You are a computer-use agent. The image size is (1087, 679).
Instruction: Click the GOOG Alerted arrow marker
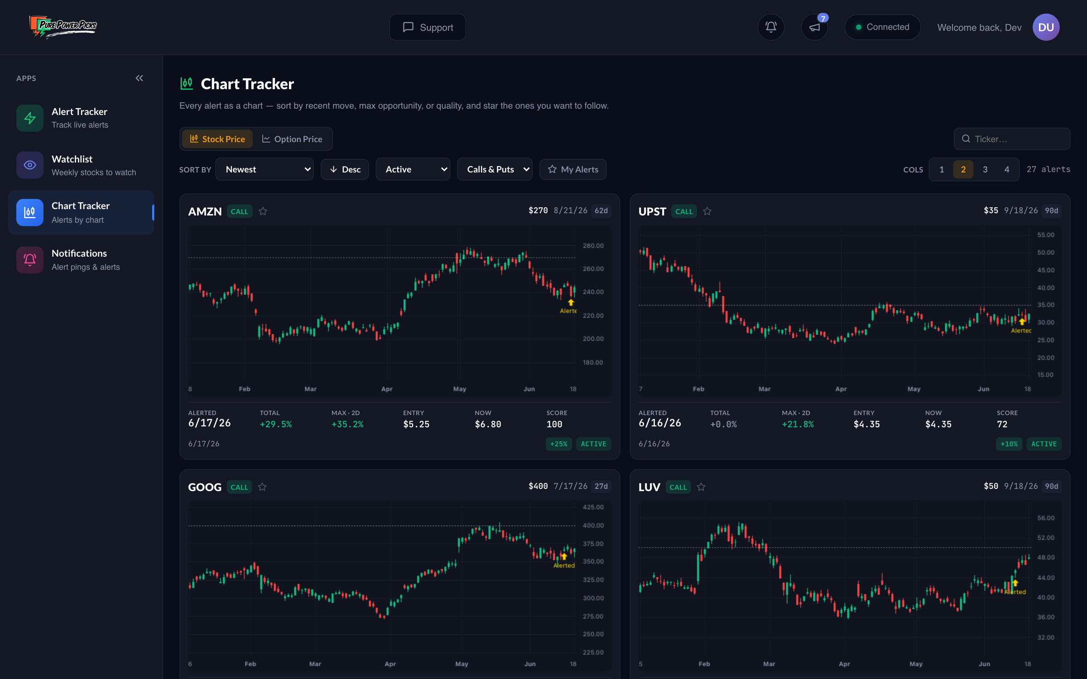pos(563,556)
